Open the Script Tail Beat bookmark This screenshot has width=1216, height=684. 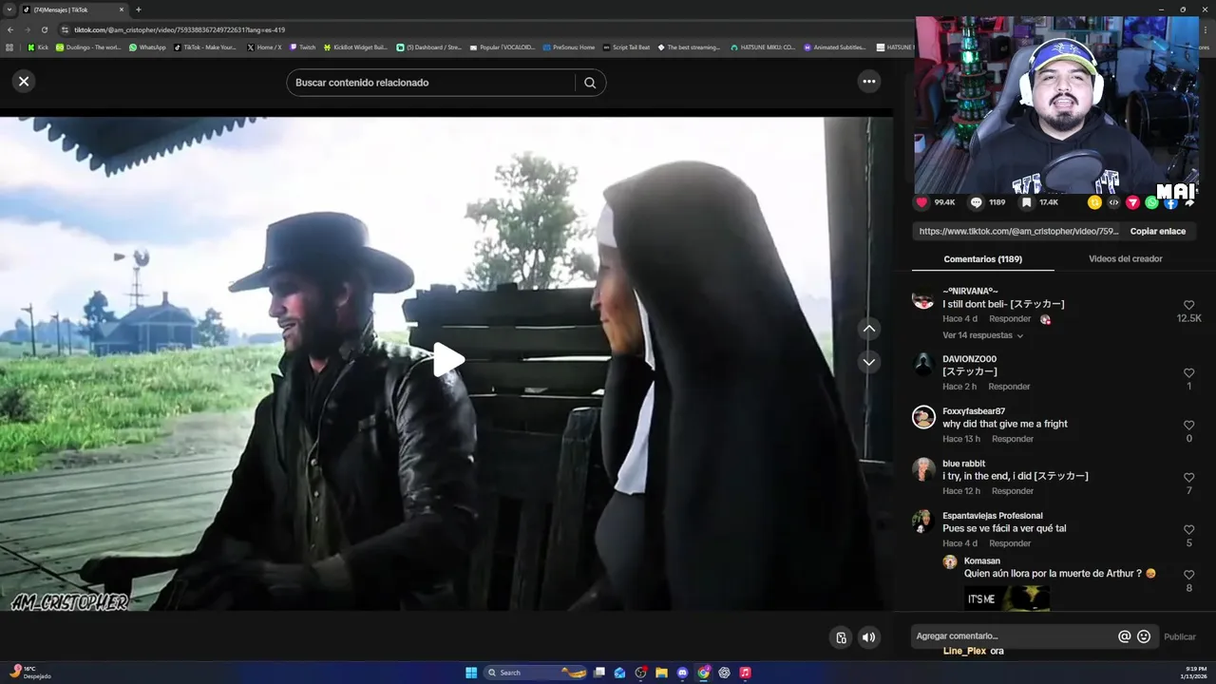tap(626, 47)
